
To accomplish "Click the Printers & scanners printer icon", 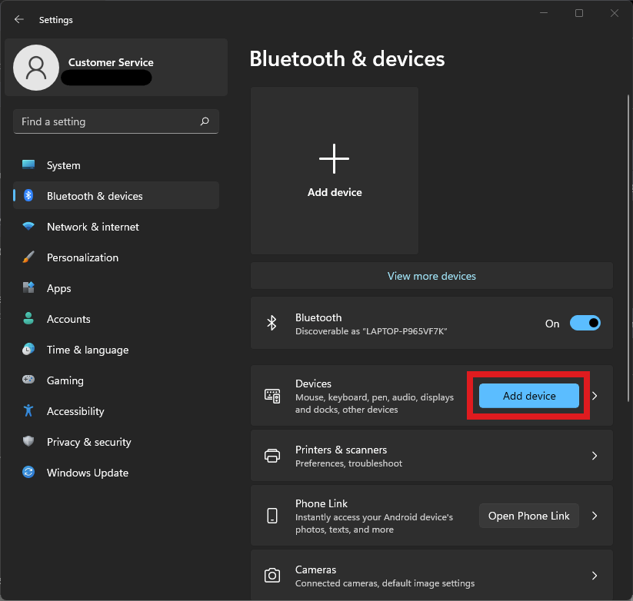I will [x=272, y=456].
